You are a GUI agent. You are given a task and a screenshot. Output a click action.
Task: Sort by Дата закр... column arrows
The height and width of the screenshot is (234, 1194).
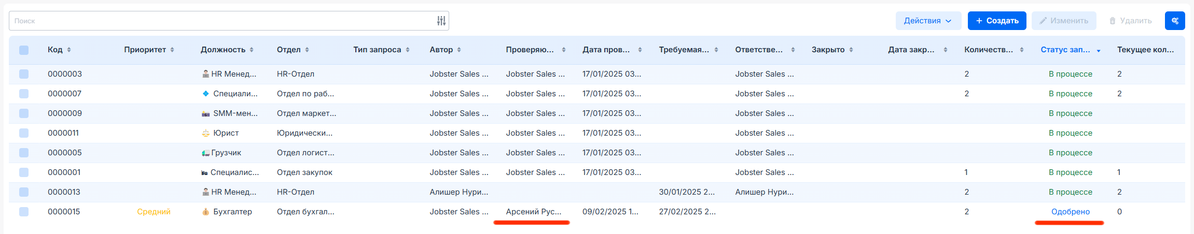946,50
